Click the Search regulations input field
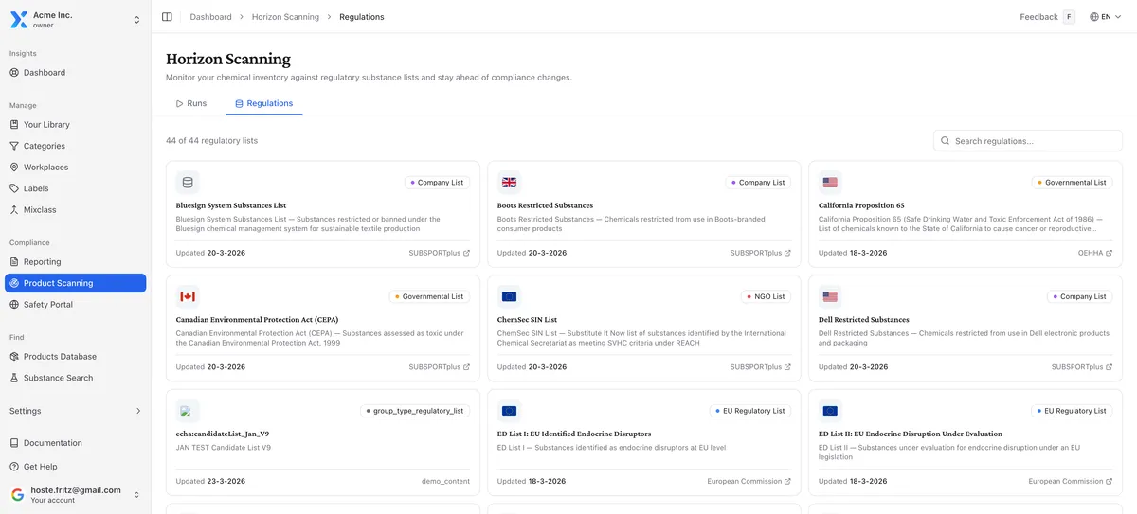 point(1028,141)
